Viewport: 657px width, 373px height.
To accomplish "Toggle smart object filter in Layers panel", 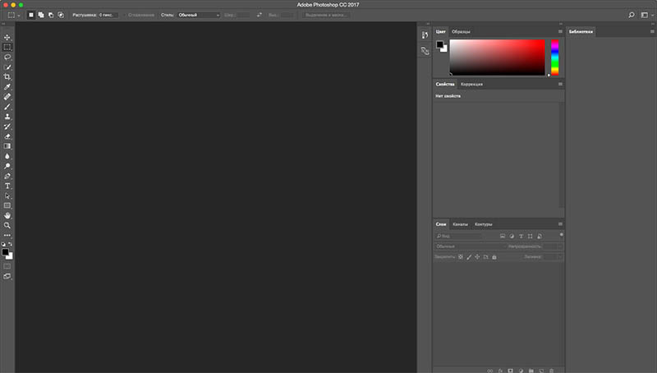I will point(540,236).
